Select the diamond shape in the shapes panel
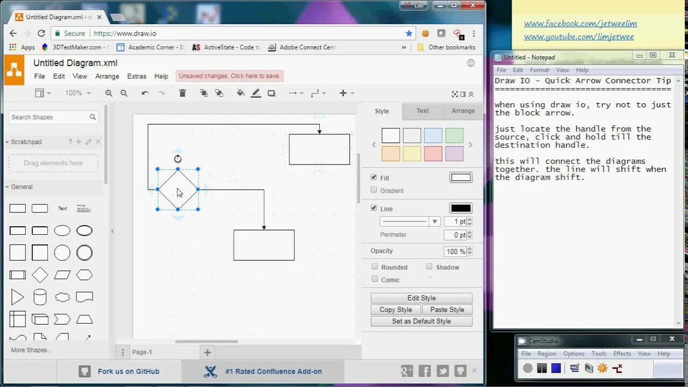 click(x=40, y=275)
